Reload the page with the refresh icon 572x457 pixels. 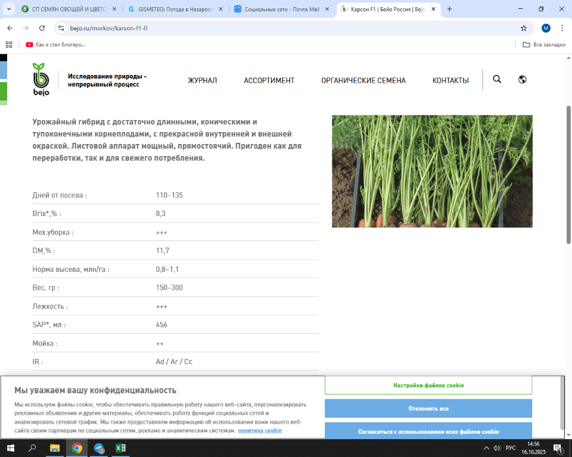(x=42, y=28)
